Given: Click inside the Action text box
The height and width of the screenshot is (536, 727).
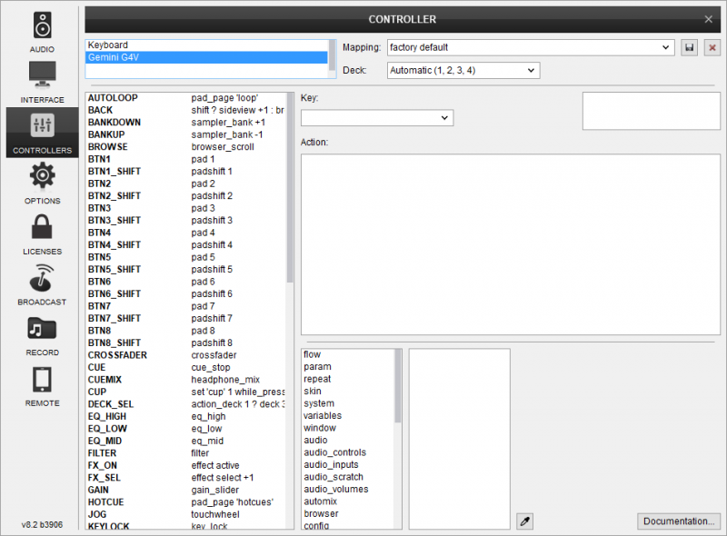Looking at the screenshot, I should pos(509,245).
